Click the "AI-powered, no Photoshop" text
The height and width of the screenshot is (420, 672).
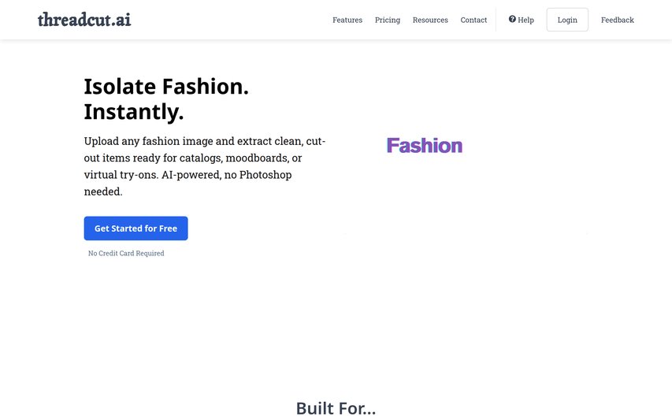[x=227, y=174]
